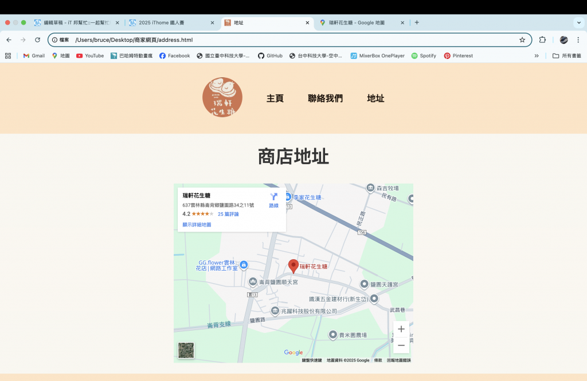
Task: Click the 鍵盤快速鍵 keyboard shortcuts link
Action: click(312, 360)
